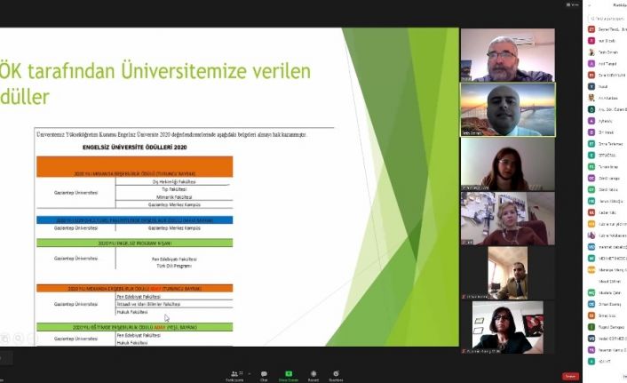This screenshot has height=383, width=627.
Task: Select the highlighted active speaker video tile
Action: (507, 110)
